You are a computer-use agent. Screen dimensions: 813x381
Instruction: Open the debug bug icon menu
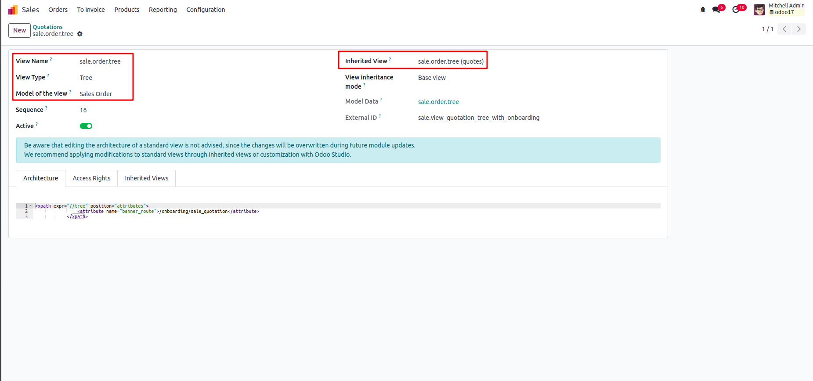point(703,10)
